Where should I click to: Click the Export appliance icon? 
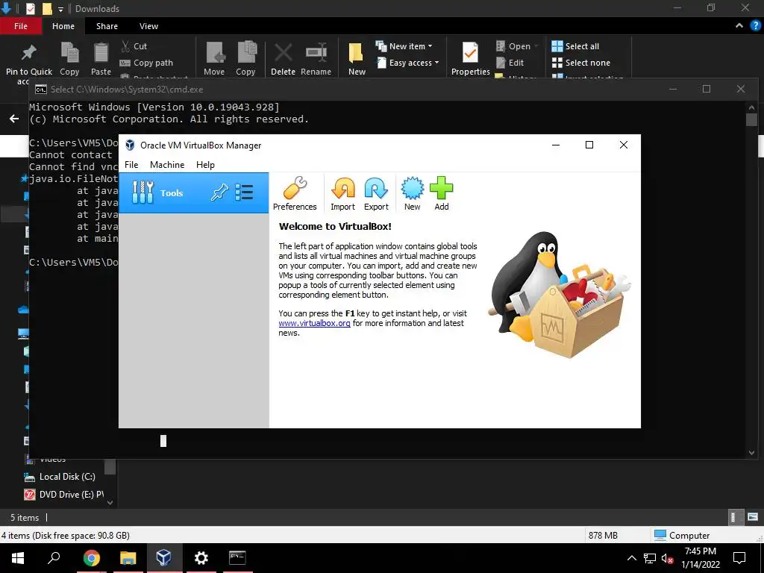pos(376,193)
